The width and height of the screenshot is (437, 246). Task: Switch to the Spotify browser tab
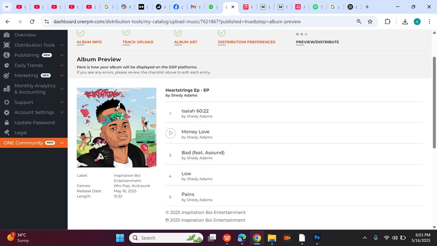[x=318, y=7]
